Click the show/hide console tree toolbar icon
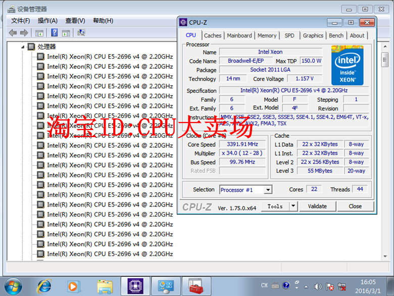Screen dimensions: 394x296 click(x=39, y=33)
